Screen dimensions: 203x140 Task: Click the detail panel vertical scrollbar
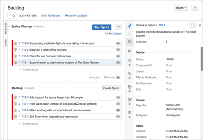tap(202, 59)
